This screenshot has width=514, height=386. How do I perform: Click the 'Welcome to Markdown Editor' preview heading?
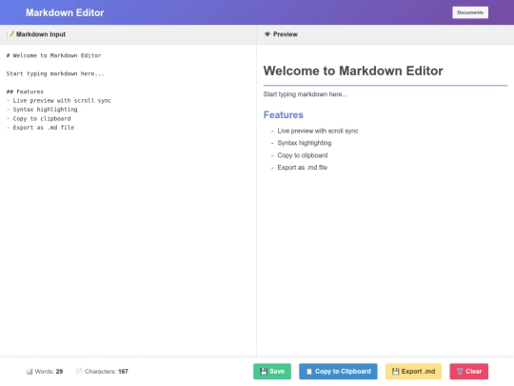[353, 71]
